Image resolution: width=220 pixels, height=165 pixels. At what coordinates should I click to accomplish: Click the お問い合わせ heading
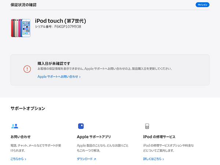(x=21, y=137)
